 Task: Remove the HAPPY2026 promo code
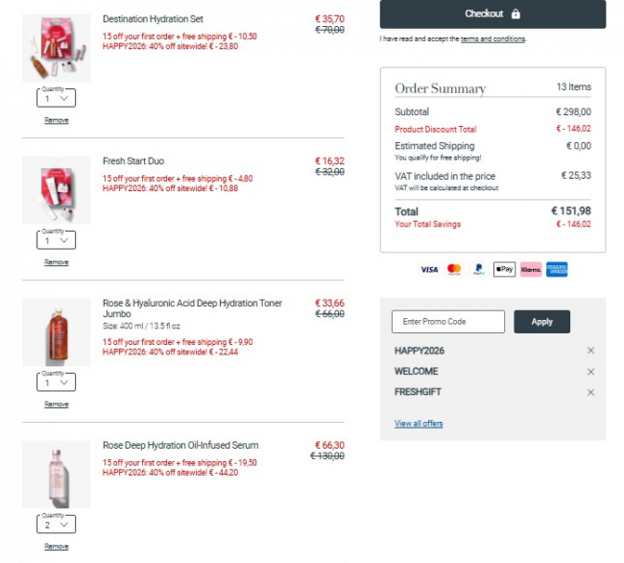pyautogui.click(x=590, y=351)
